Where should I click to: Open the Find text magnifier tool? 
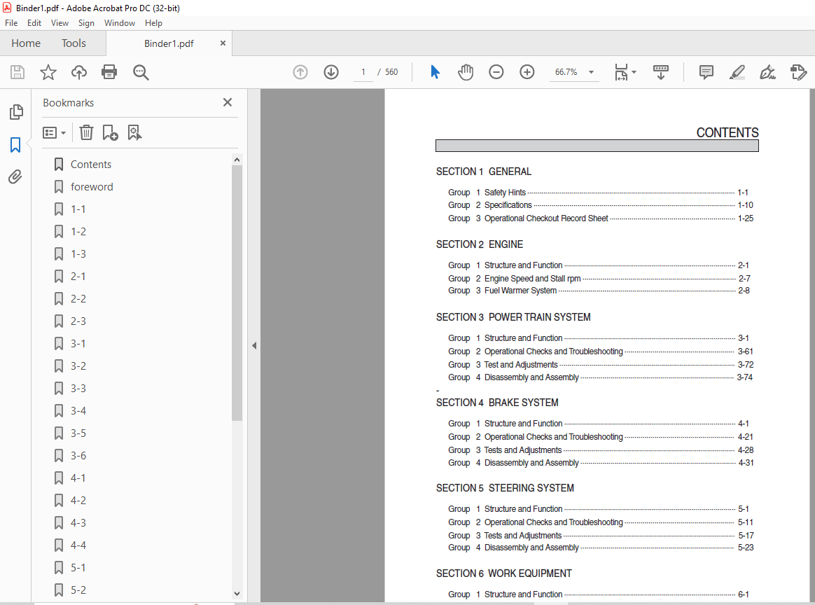[141, 71]
